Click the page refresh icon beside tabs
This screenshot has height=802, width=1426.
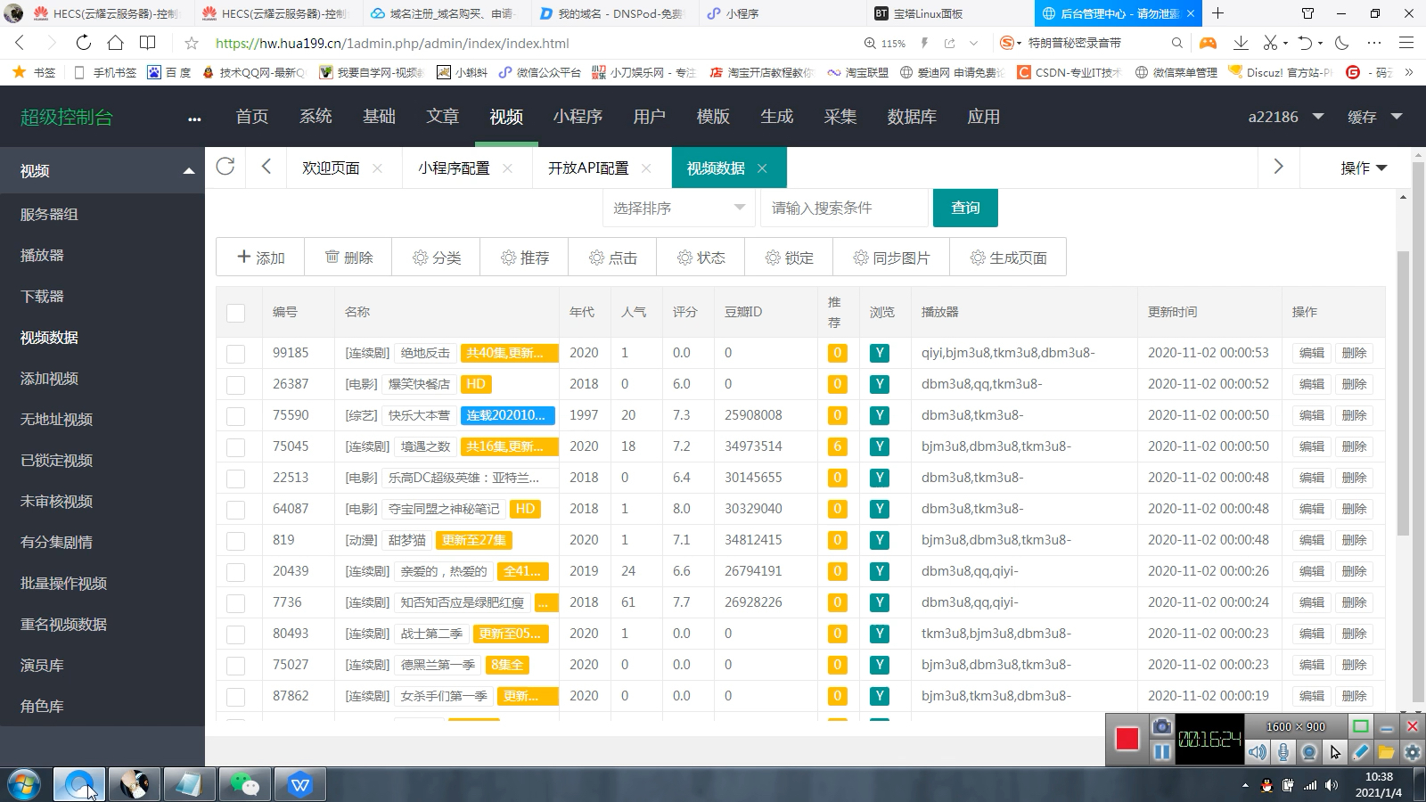pos(225,167)
